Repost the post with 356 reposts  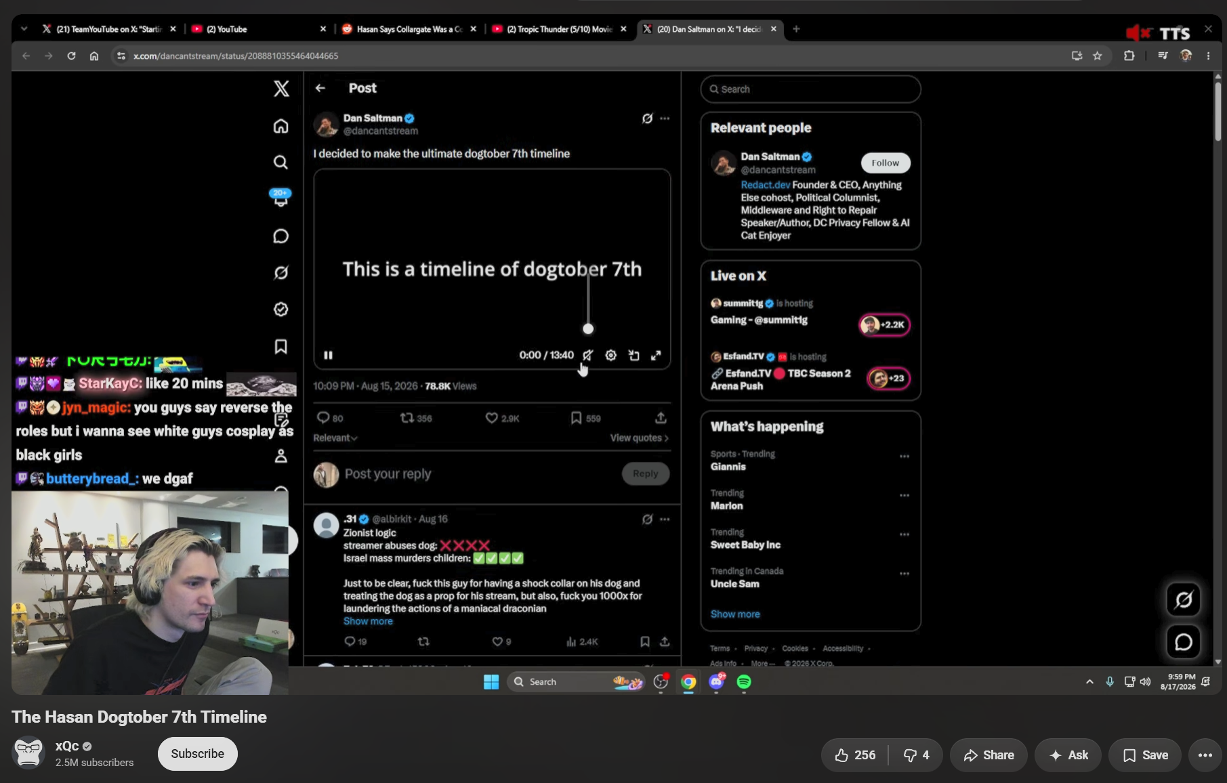coord(416,418)
